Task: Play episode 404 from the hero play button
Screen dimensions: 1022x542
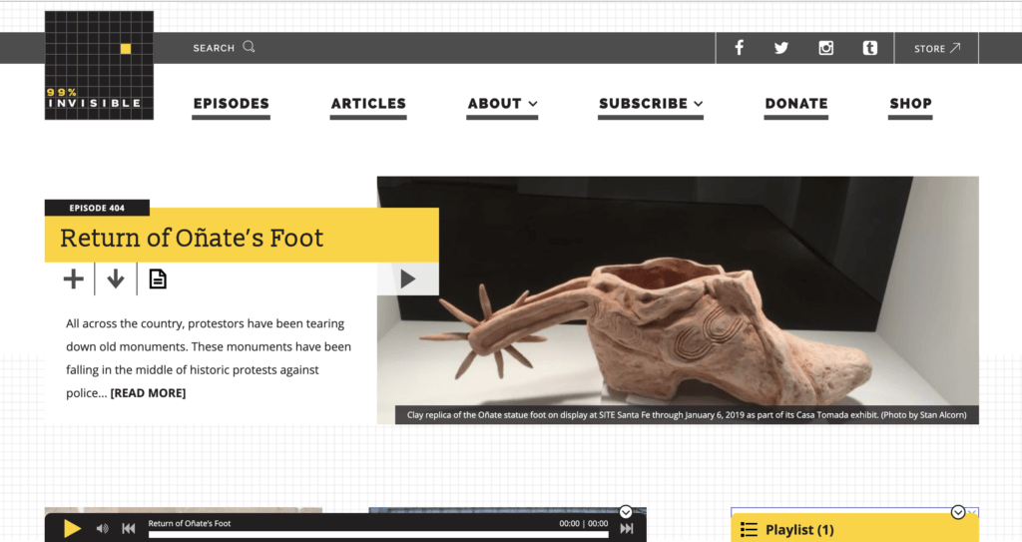Action: [x=408, y=279]
